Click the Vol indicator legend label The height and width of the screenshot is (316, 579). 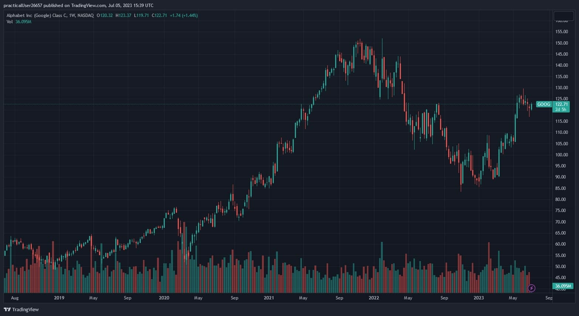click(x=10, y=22)
